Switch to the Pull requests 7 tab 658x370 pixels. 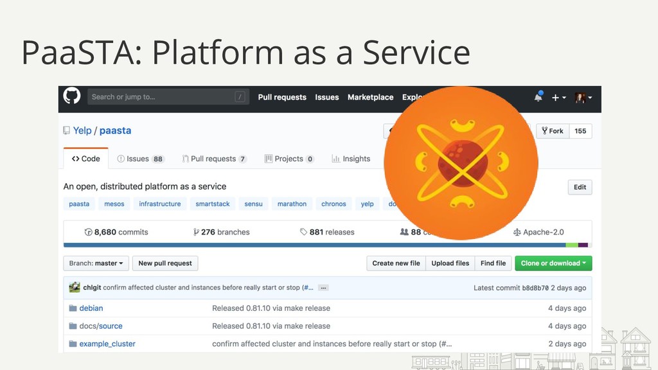(x=214, y=159)
